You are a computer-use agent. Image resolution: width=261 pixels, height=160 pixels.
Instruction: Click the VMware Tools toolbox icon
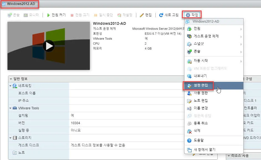pos(15,108)
